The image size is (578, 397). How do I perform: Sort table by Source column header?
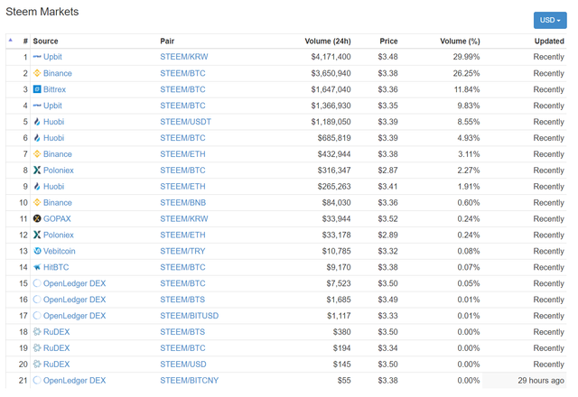pyautogui.click(x=45, y=42)
